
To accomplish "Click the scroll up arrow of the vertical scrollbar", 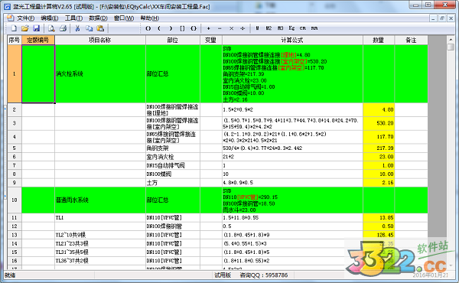I will coord(451,40).
